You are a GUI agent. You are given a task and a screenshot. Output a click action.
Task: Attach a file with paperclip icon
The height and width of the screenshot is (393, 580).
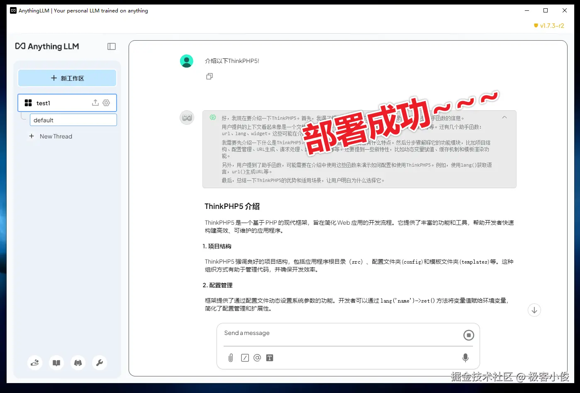231,358
